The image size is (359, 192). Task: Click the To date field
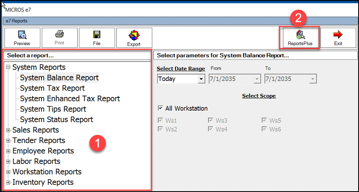[x=287, y=79]
